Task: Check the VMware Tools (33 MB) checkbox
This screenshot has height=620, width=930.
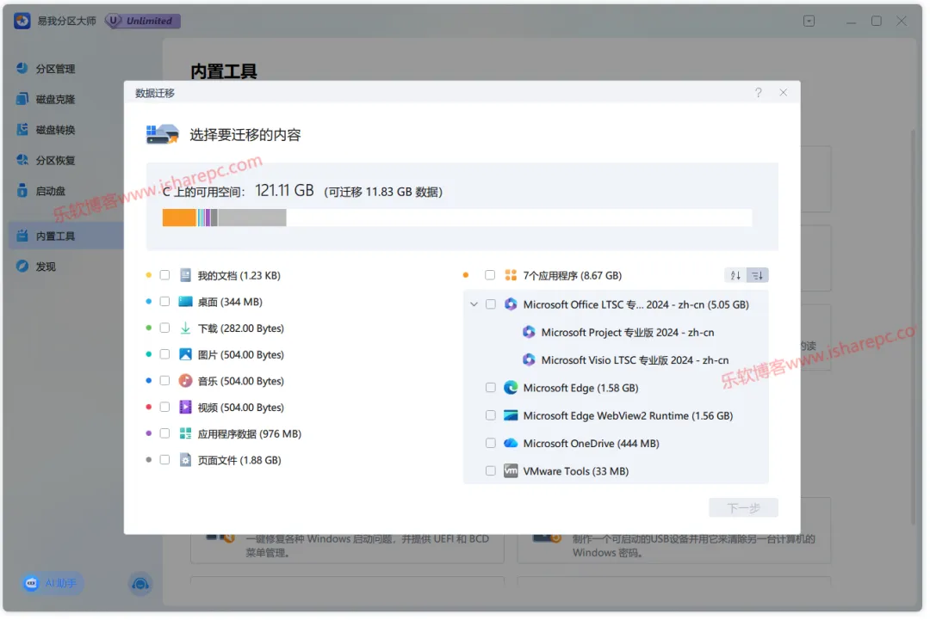Action: [x=491, y=472]
